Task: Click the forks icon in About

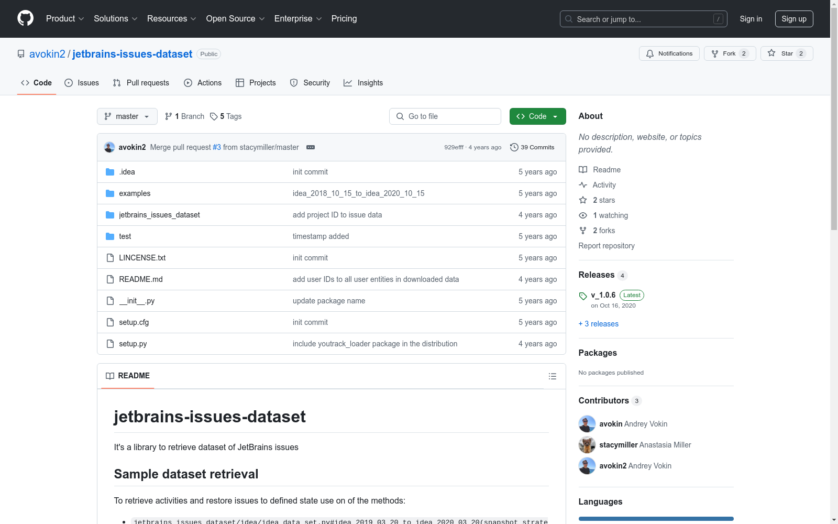Action: tap(583, 231)
